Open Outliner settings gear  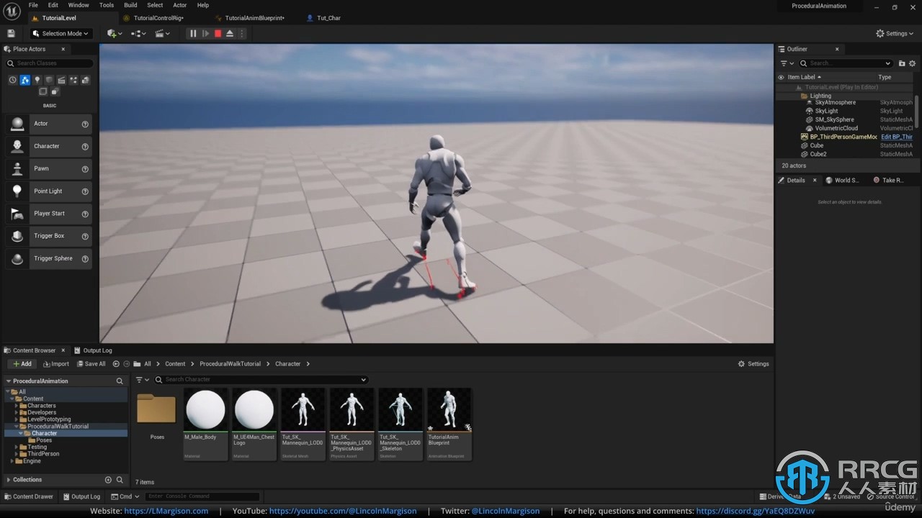click(x=912, y=63)
